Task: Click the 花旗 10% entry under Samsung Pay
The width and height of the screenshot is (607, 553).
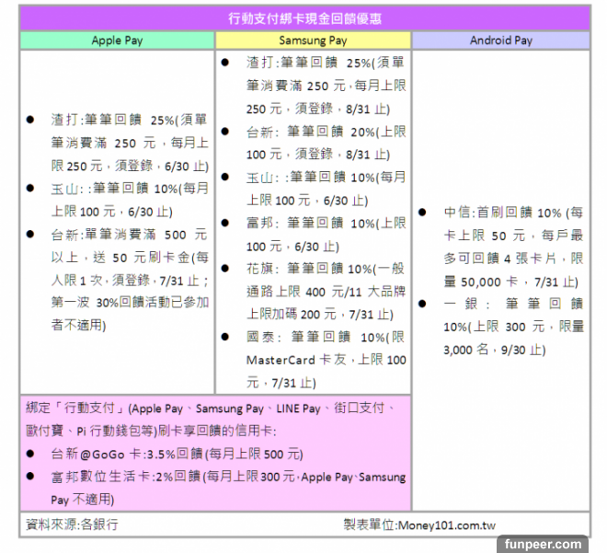Action: click(324, 291)
